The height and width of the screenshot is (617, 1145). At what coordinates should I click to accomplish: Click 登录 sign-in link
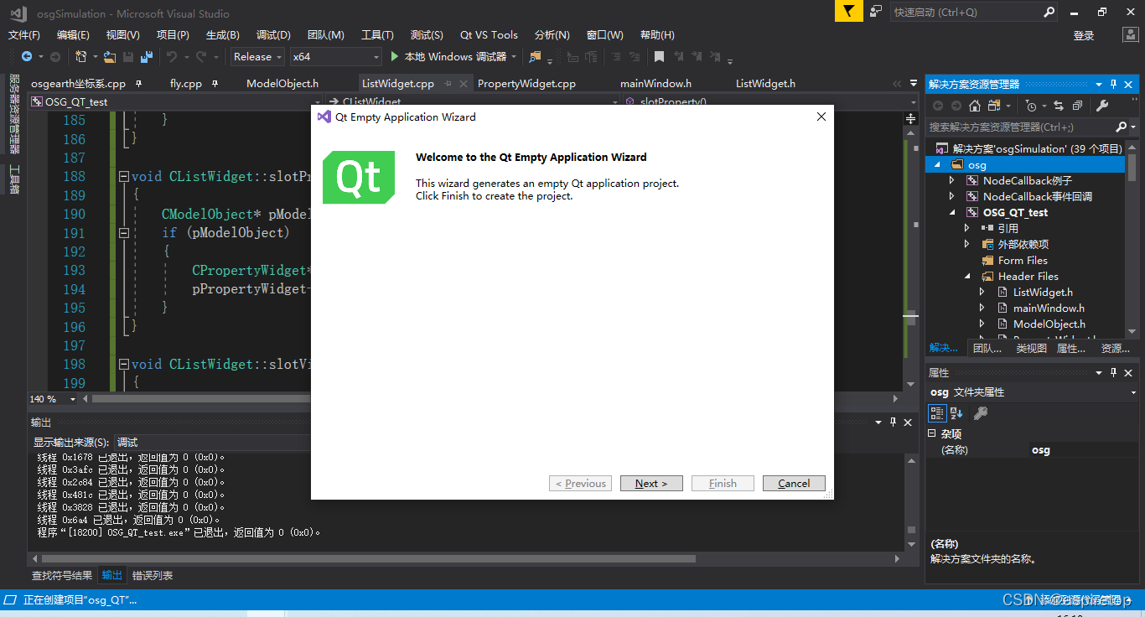click(1084, 35)
